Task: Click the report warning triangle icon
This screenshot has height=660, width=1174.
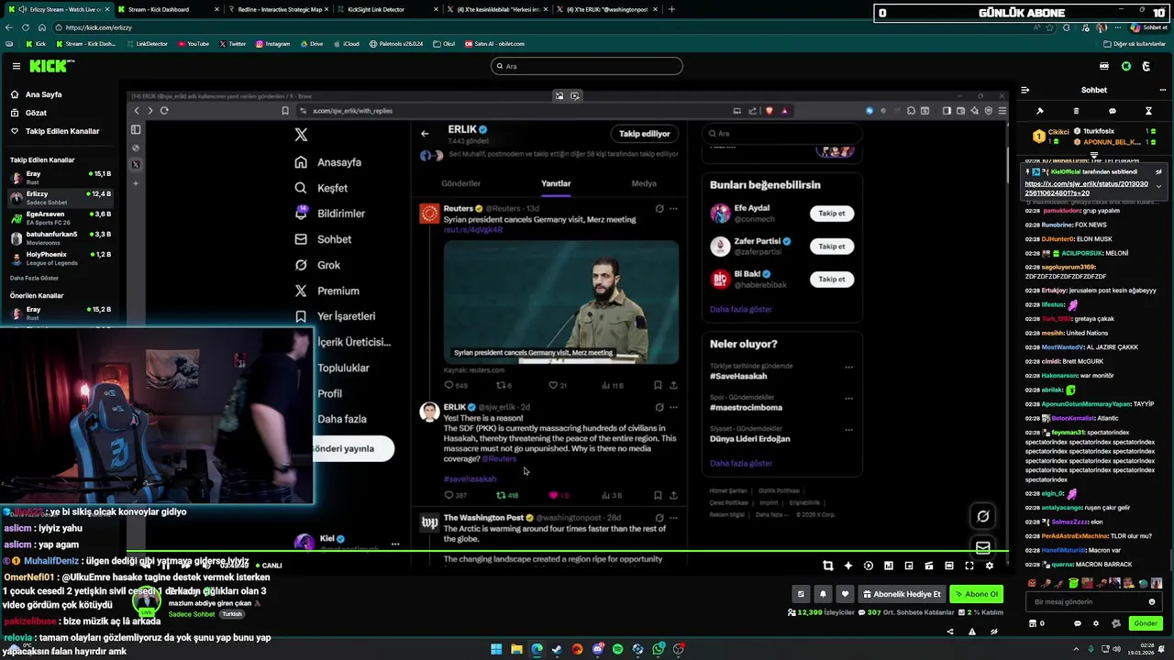Action: coord(972,631)
